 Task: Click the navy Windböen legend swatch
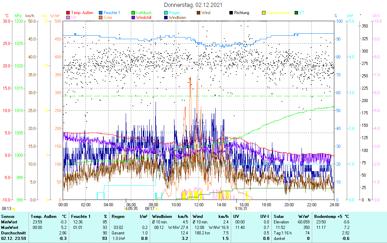click(x=166, y=17)
